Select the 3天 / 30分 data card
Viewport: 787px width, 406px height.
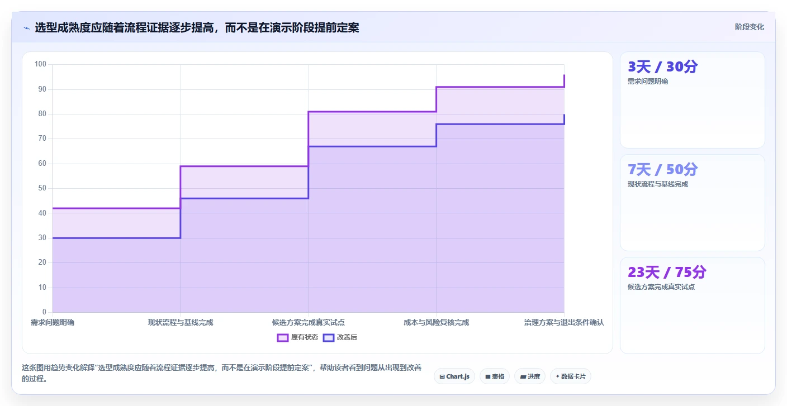692,100
